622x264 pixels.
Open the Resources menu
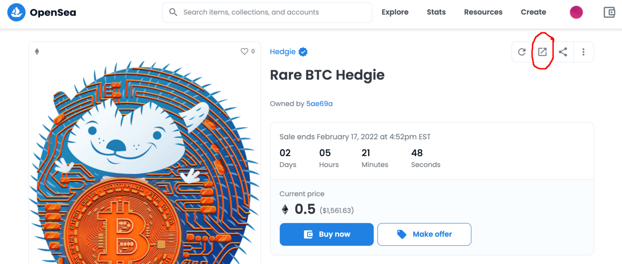pyautogui.click(x=483, y=12)
